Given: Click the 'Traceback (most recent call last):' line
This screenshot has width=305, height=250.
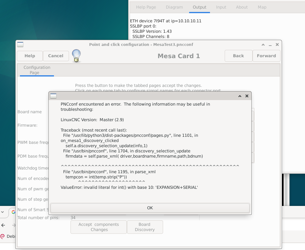Looking at the screenshot, I should (94, 130).
